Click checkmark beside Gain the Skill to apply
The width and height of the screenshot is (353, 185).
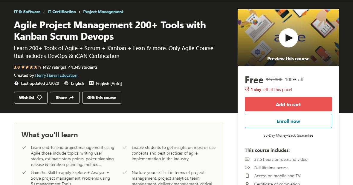tap(24, 172)
